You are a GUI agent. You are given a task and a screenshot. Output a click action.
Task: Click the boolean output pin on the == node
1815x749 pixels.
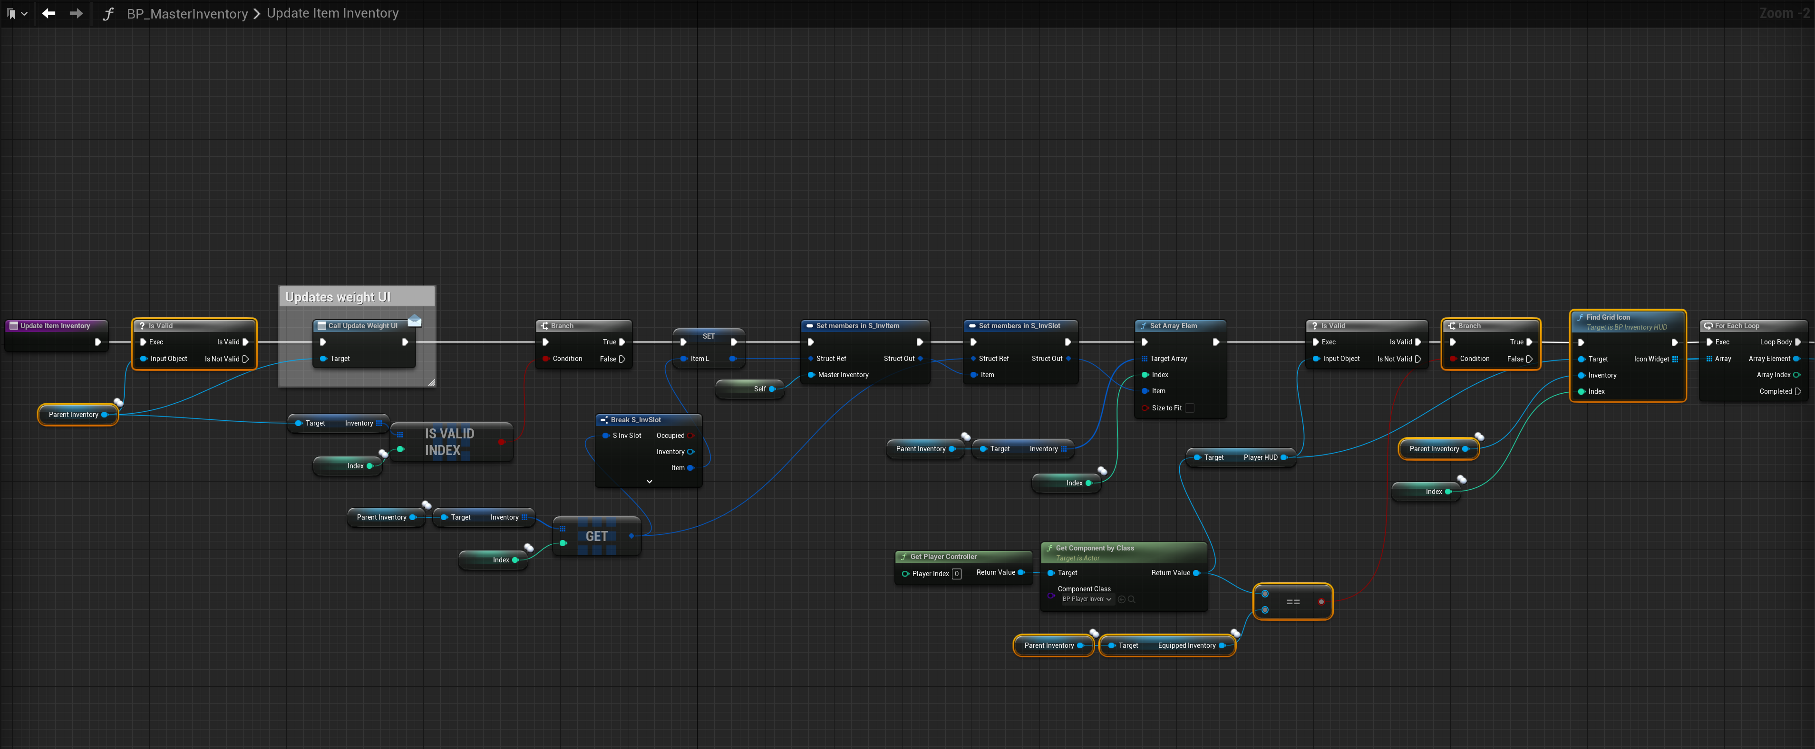(x=1321, y=602)
